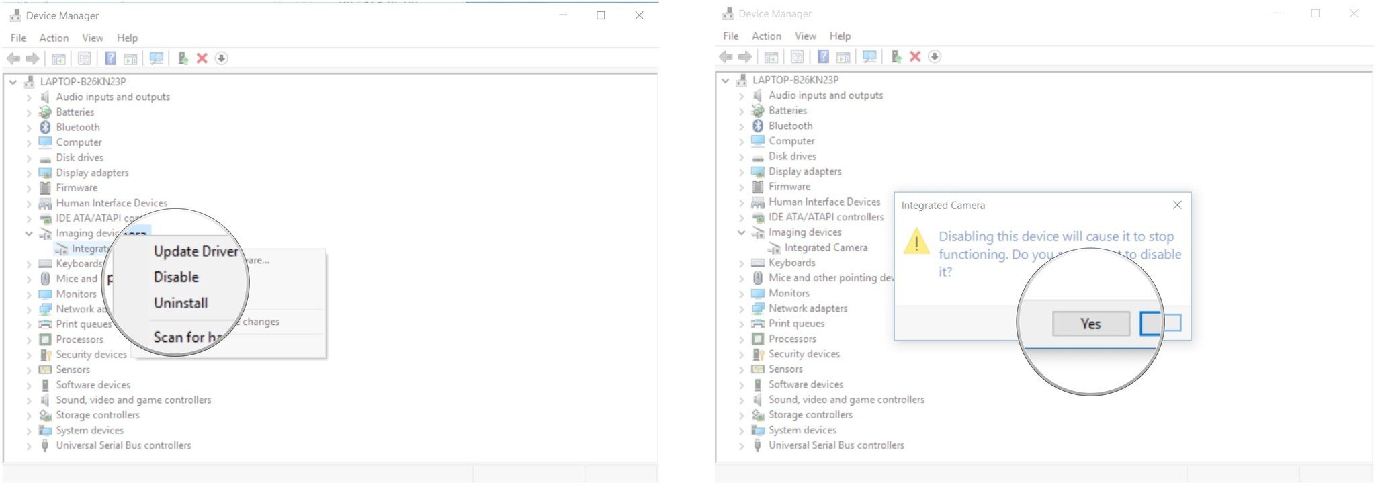Screen dimensions: 1376x485
Task: Expand Display adapters in left window
Action: point(29,173)
